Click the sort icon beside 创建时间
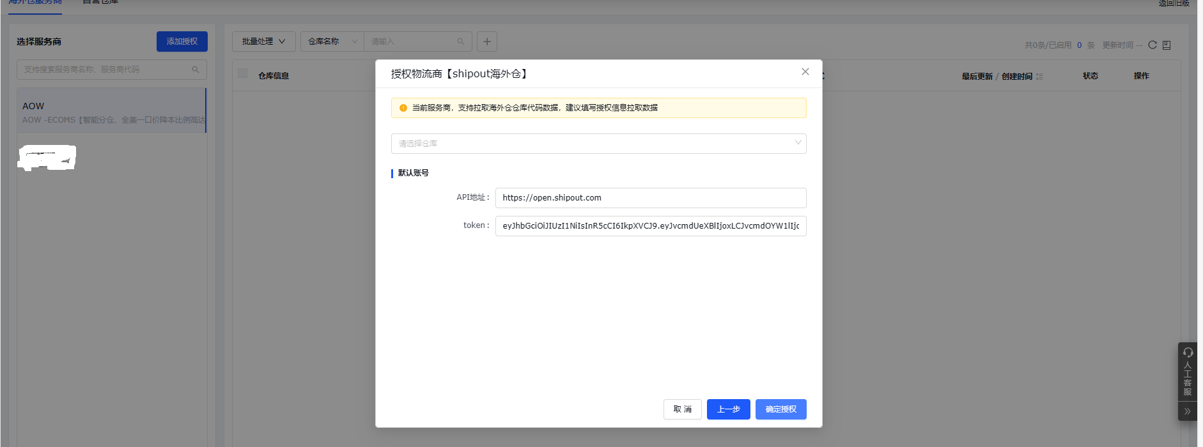 tap(1039, 77)
